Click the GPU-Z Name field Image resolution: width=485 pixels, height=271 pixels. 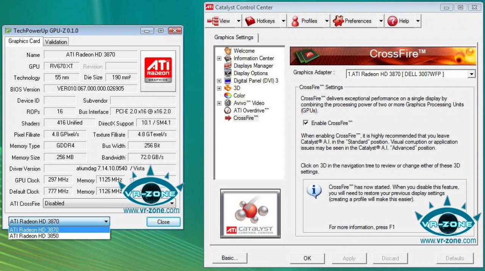(x=91, y=55)
